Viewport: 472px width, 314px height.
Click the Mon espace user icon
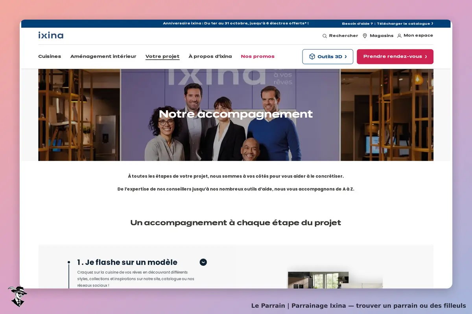point(399,36)
